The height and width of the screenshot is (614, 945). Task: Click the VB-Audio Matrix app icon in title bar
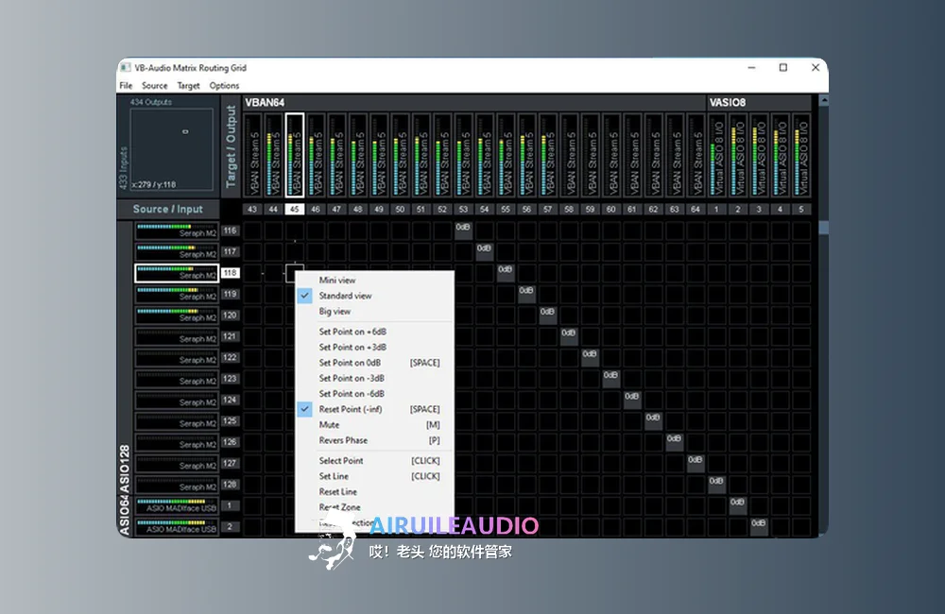point(126,67)
